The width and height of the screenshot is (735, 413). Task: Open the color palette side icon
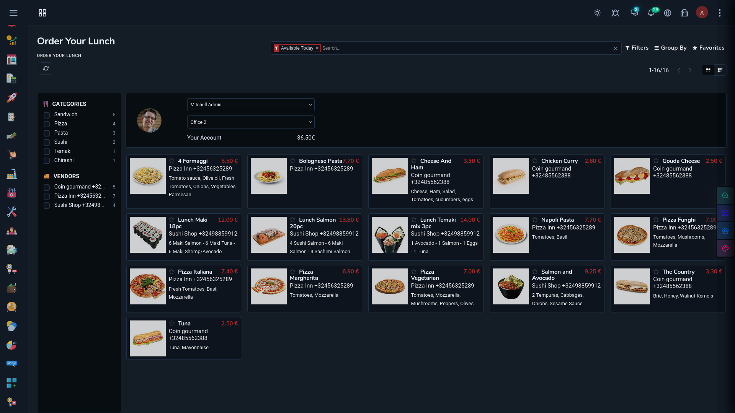(x=725, y=249)
